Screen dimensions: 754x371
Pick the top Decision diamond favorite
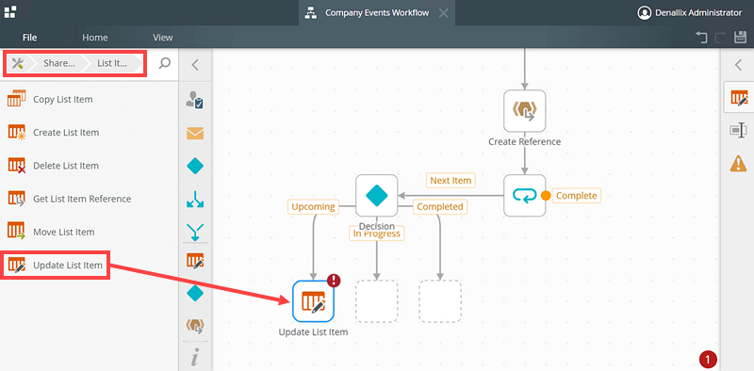(195, 167)
